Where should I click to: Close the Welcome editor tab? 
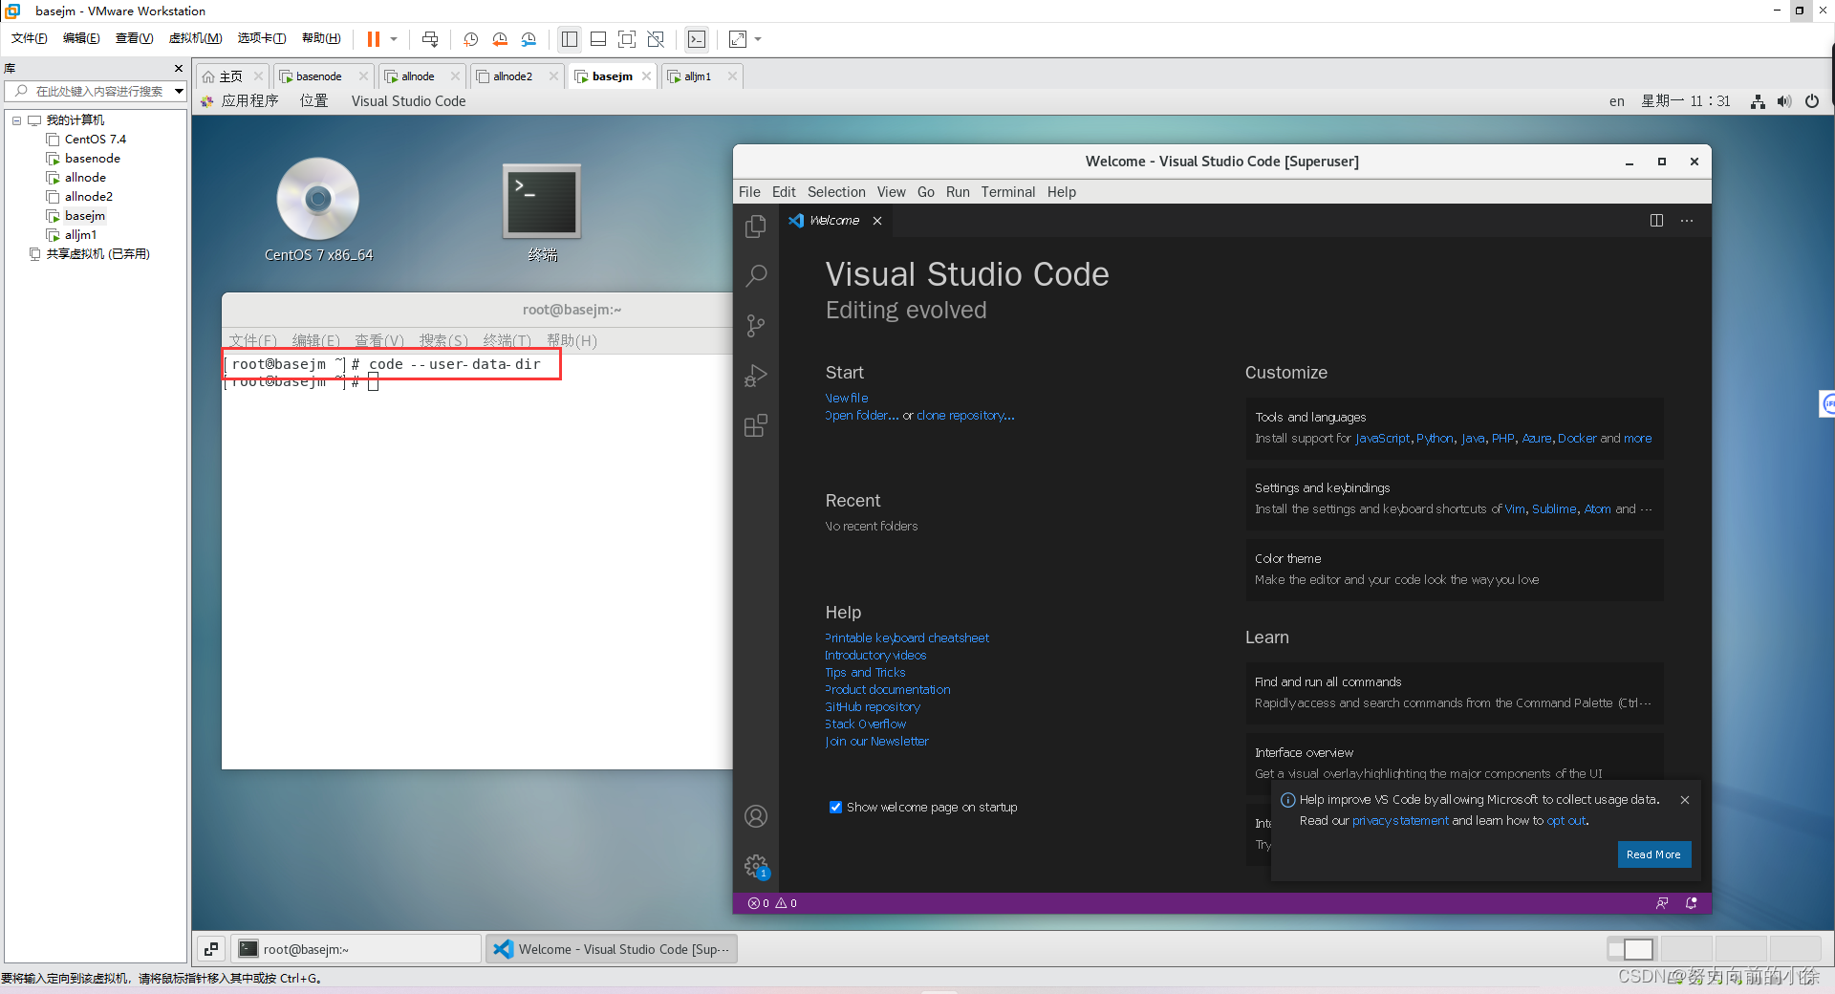coord(877,221)
